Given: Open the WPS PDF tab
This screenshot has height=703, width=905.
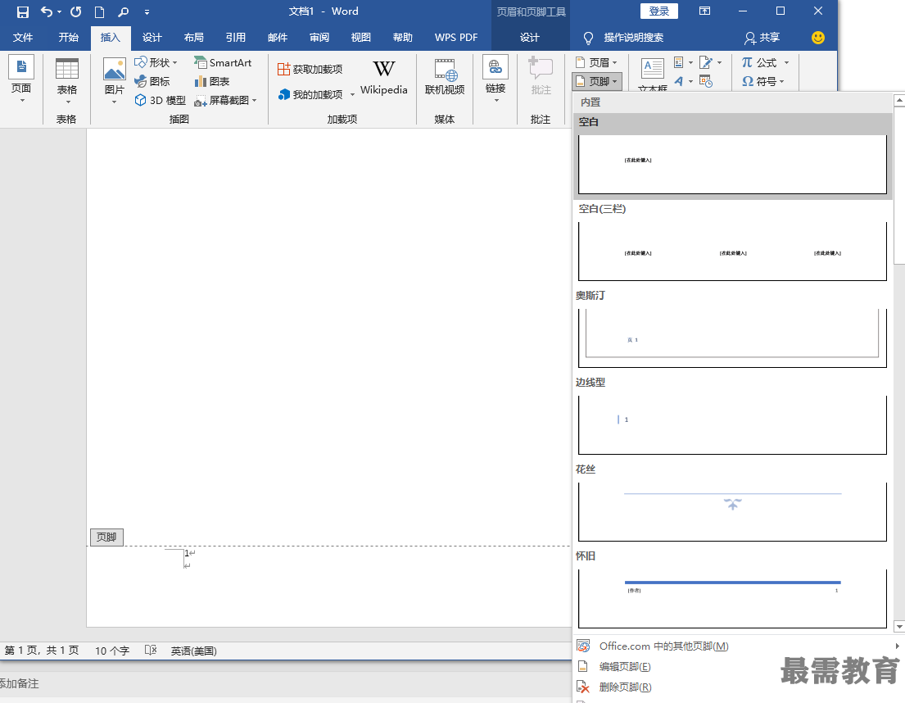Looking at the screenshot, I should (456, 38).
